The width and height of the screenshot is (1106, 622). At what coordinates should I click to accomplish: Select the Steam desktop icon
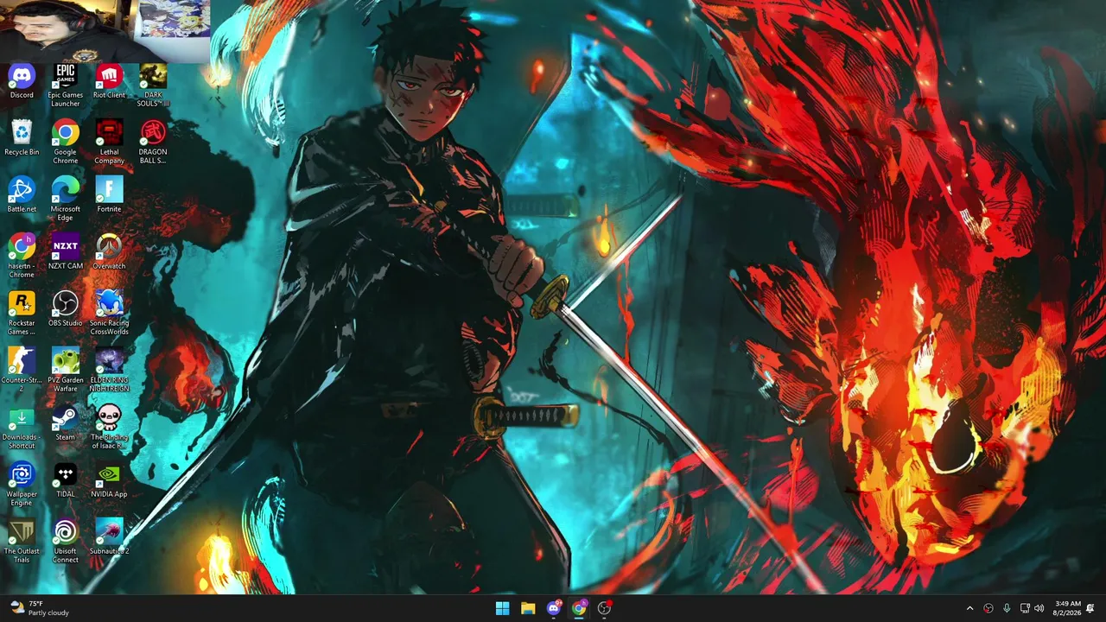pyautogui.click(x=65, y=424)
